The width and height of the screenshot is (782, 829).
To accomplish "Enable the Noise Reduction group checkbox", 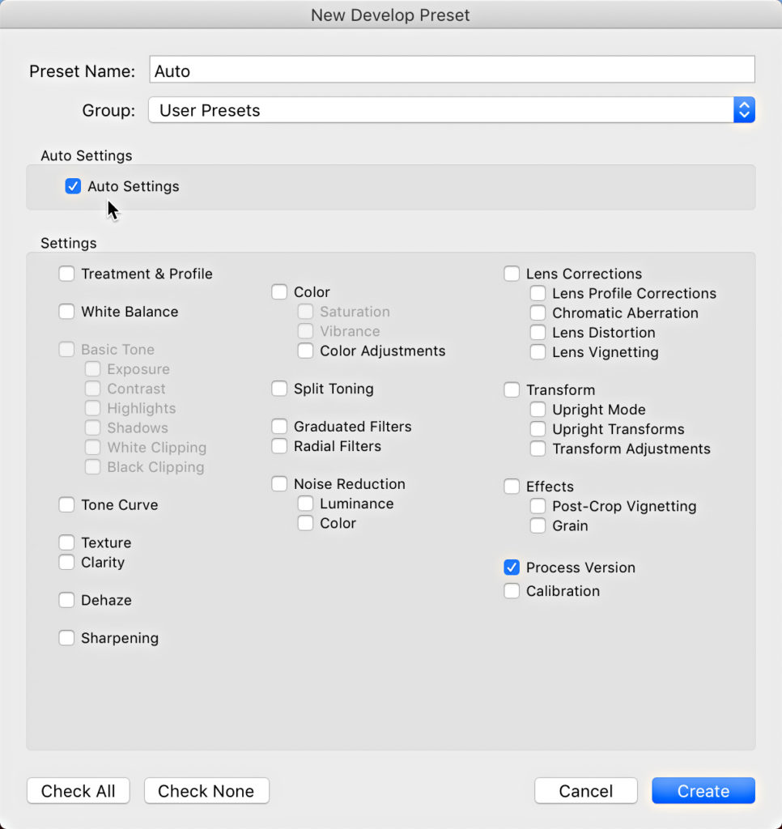I will tap(279, 484).
